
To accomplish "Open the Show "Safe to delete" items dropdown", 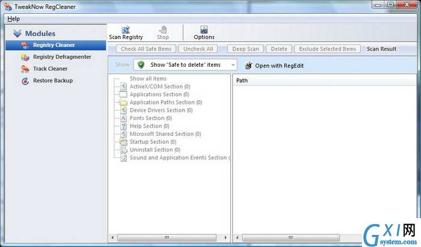I will coord(185,65).
